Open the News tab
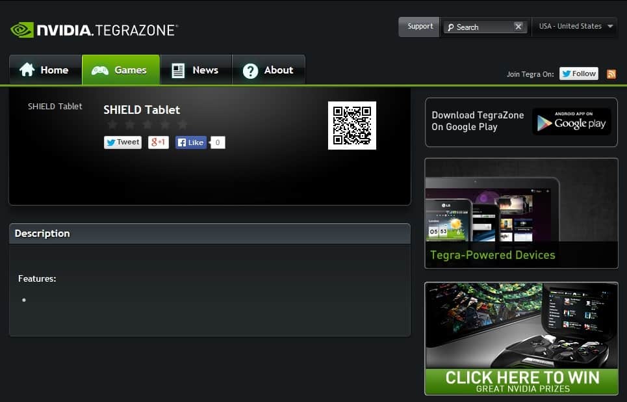Image resolution: width=627 pixels, height=402 pixels. [196, 70]
